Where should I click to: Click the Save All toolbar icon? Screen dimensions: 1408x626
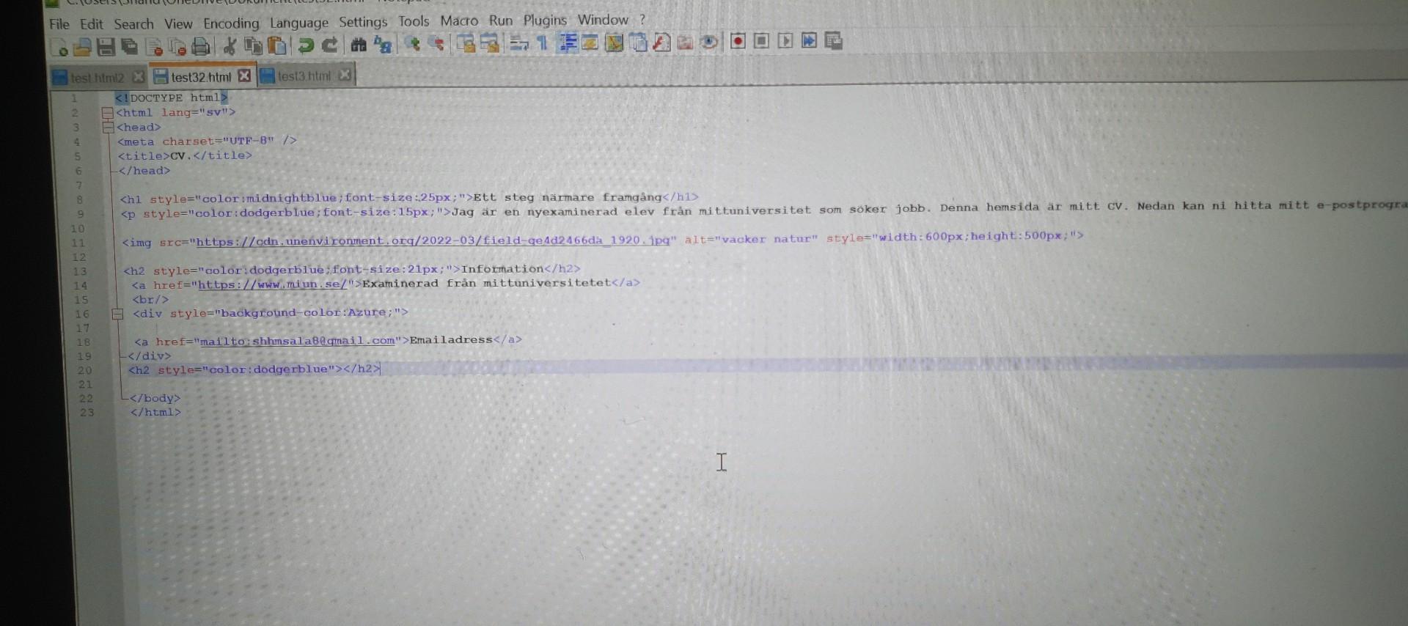tap(129, 46)
